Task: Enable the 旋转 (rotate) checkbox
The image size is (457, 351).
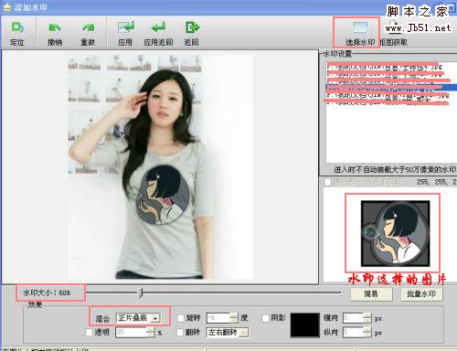Action: 181,318
